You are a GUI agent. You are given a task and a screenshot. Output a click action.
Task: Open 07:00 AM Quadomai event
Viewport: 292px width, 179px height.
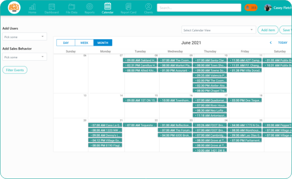pos(210,100)
